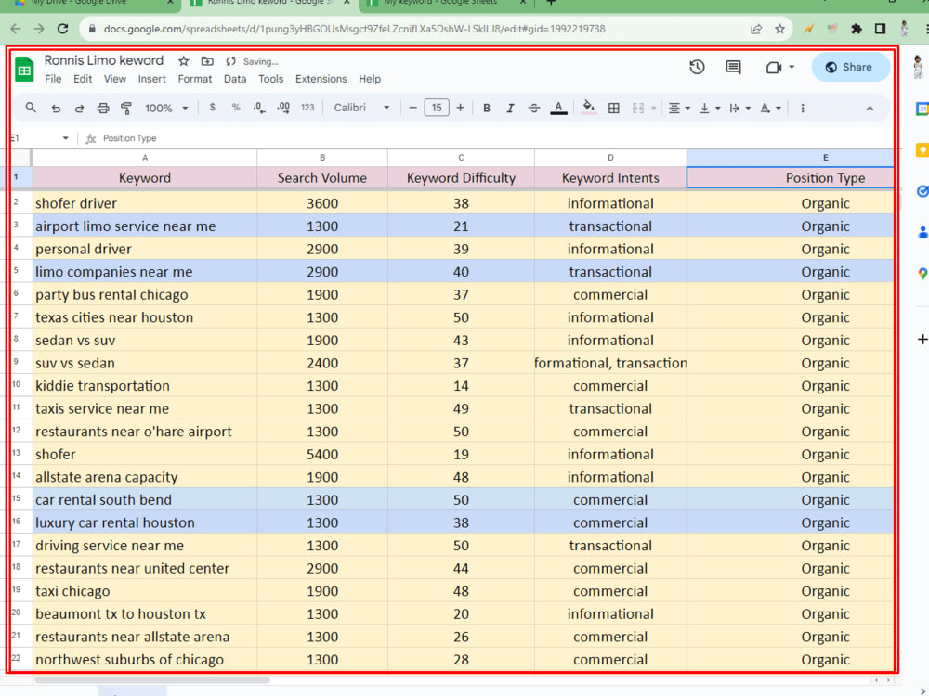Image resolution: width=929 pixels, height=696 pixels.
Task: Undo the last action
Action: (56, 109)
